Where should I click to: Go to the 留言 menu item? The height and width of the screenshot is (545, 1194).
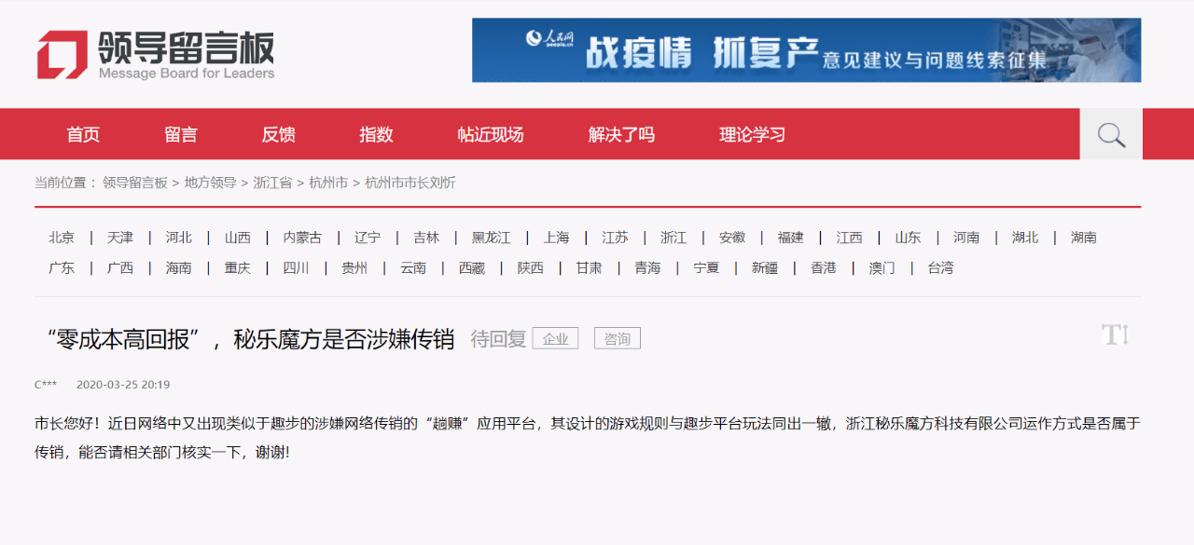tap(181, 135)
